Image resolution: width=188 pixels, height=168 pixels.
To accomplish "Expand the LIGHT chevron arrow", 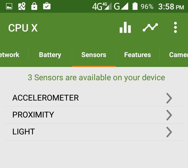I will (x=169, y=132).
